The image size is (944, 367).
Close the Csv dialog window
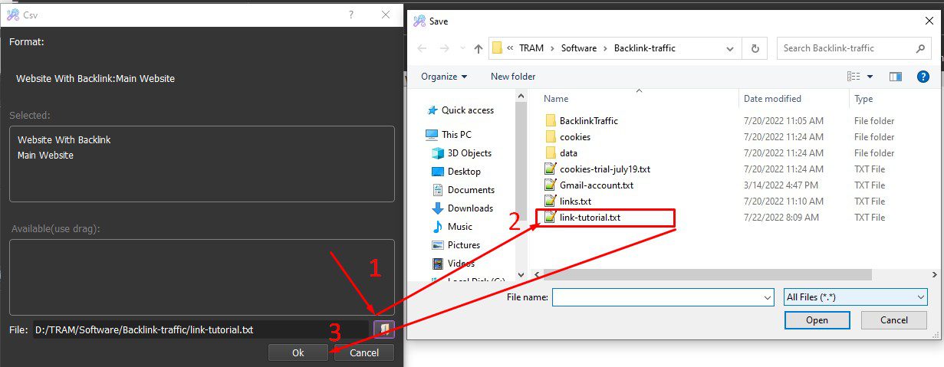pyautogui.click(x=386, y=15)
